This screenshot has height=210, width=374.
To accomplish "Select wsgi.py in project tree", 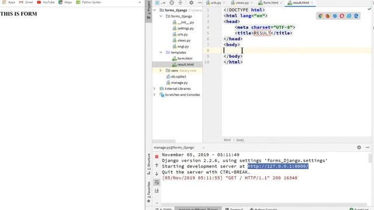I will [181, 47].
